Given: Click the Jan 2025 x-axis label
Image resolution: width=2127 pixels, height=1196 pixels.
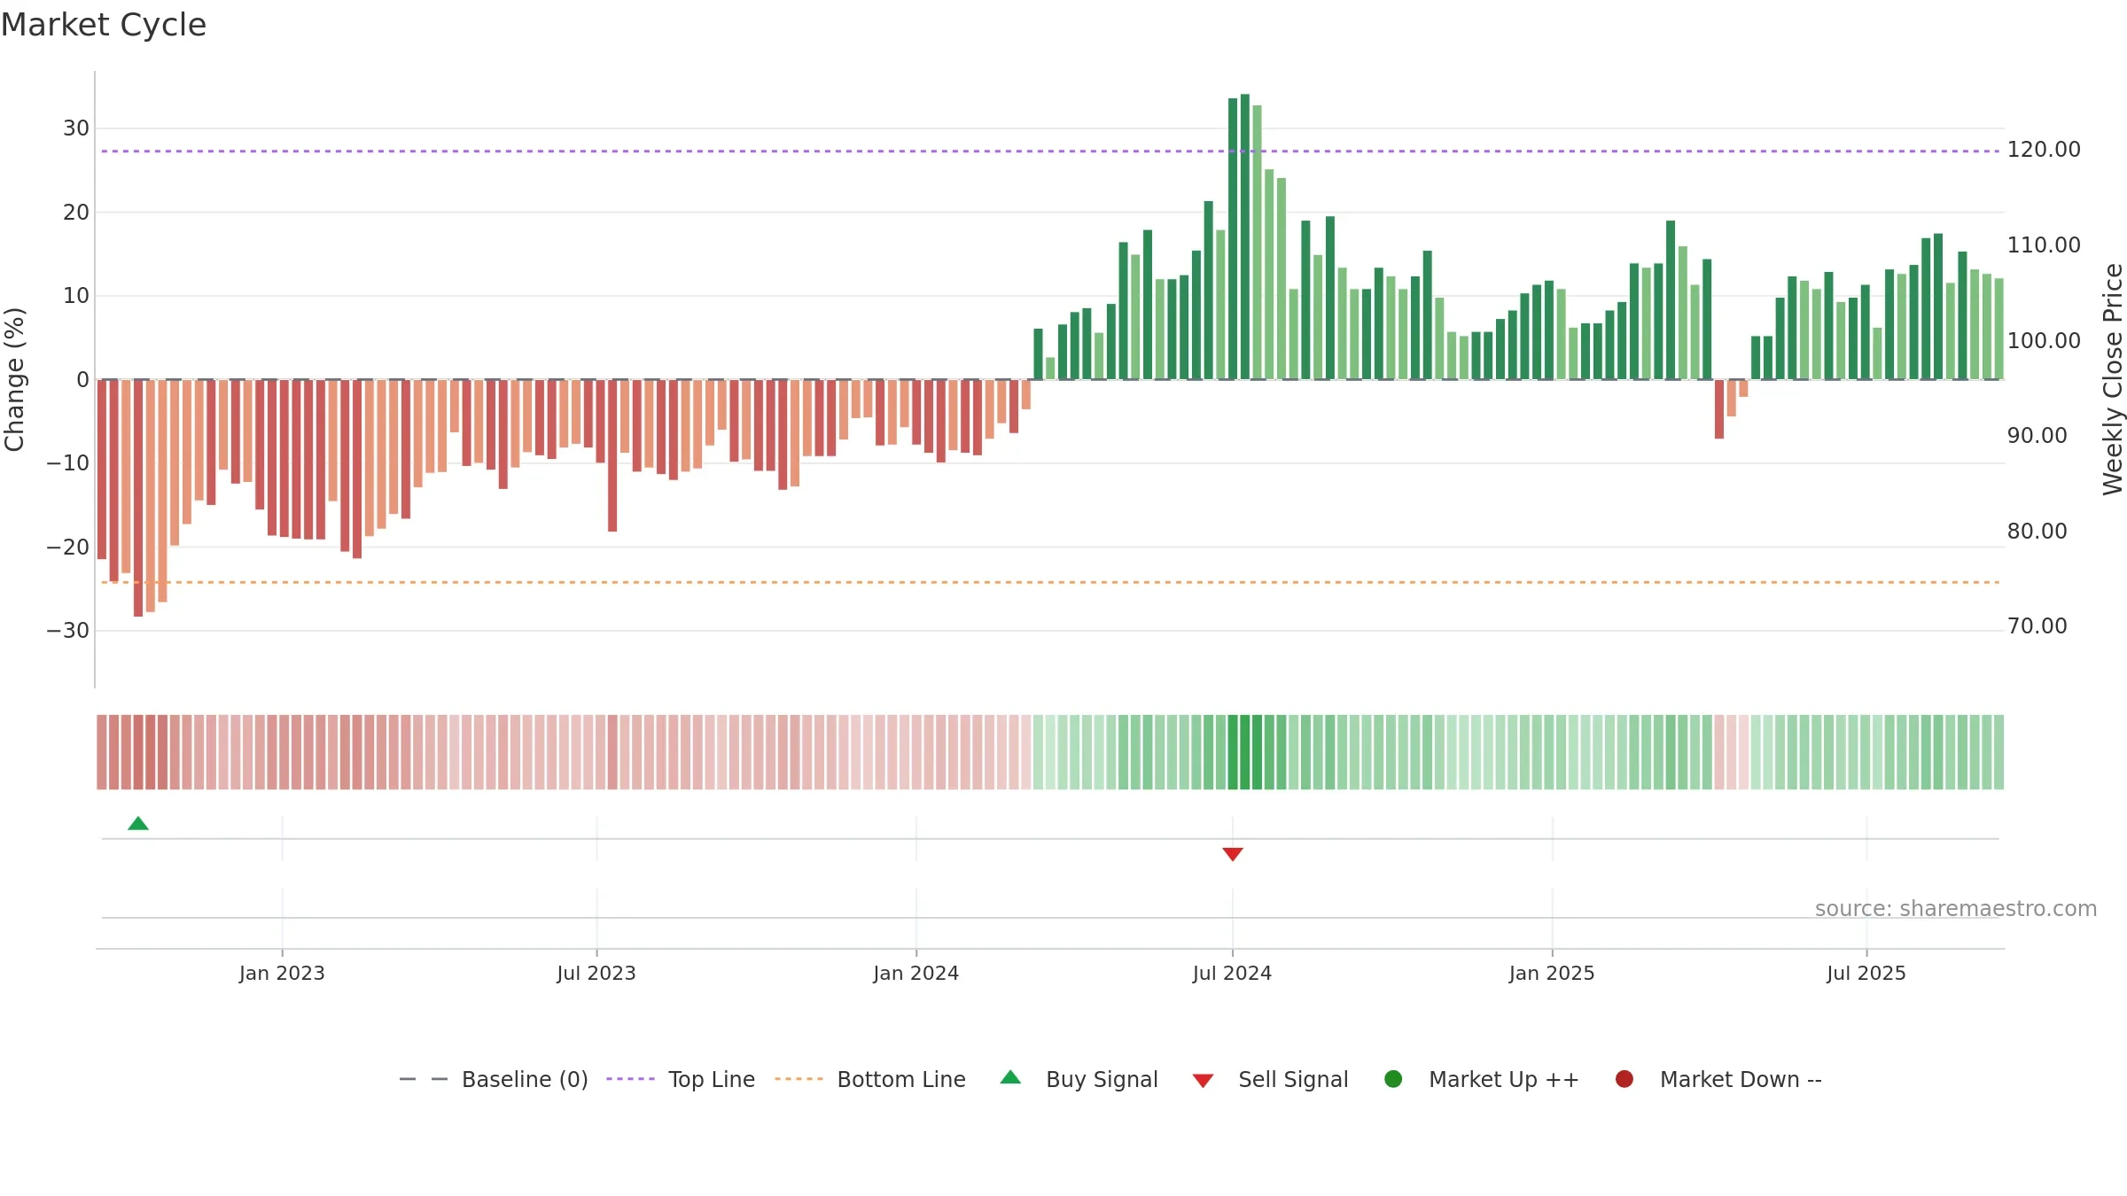Looking at the screenshot, I should point(1552,974).
